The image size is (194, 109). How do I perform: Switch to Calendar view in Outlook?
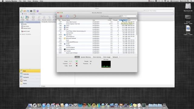pos(30,74)
